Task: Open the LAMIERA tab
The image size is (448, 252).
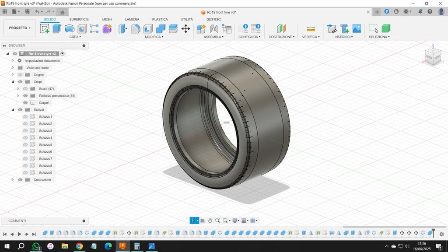Action: (132, 19)
